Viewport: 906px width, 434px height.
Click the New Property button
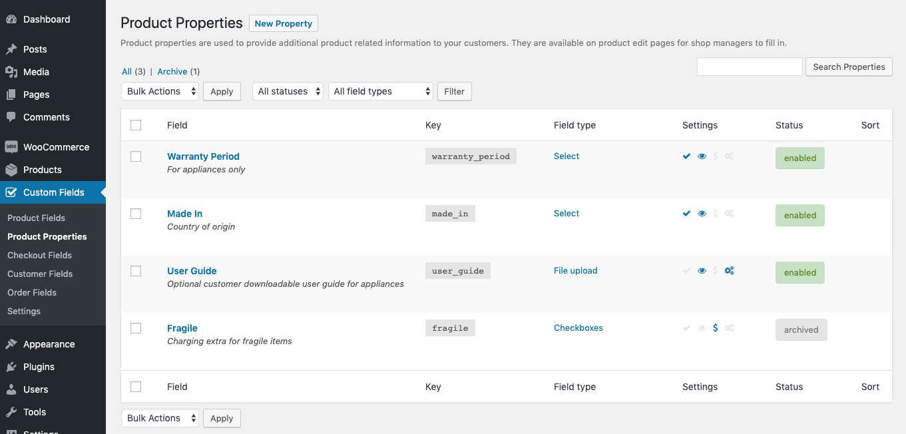click(x=283, y=23)
